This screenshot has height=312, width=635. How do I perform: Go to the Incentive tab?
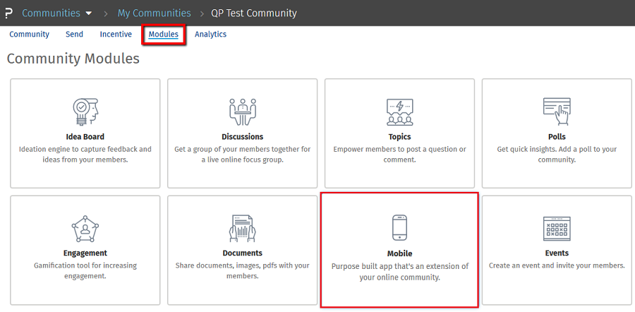(116, 34)
